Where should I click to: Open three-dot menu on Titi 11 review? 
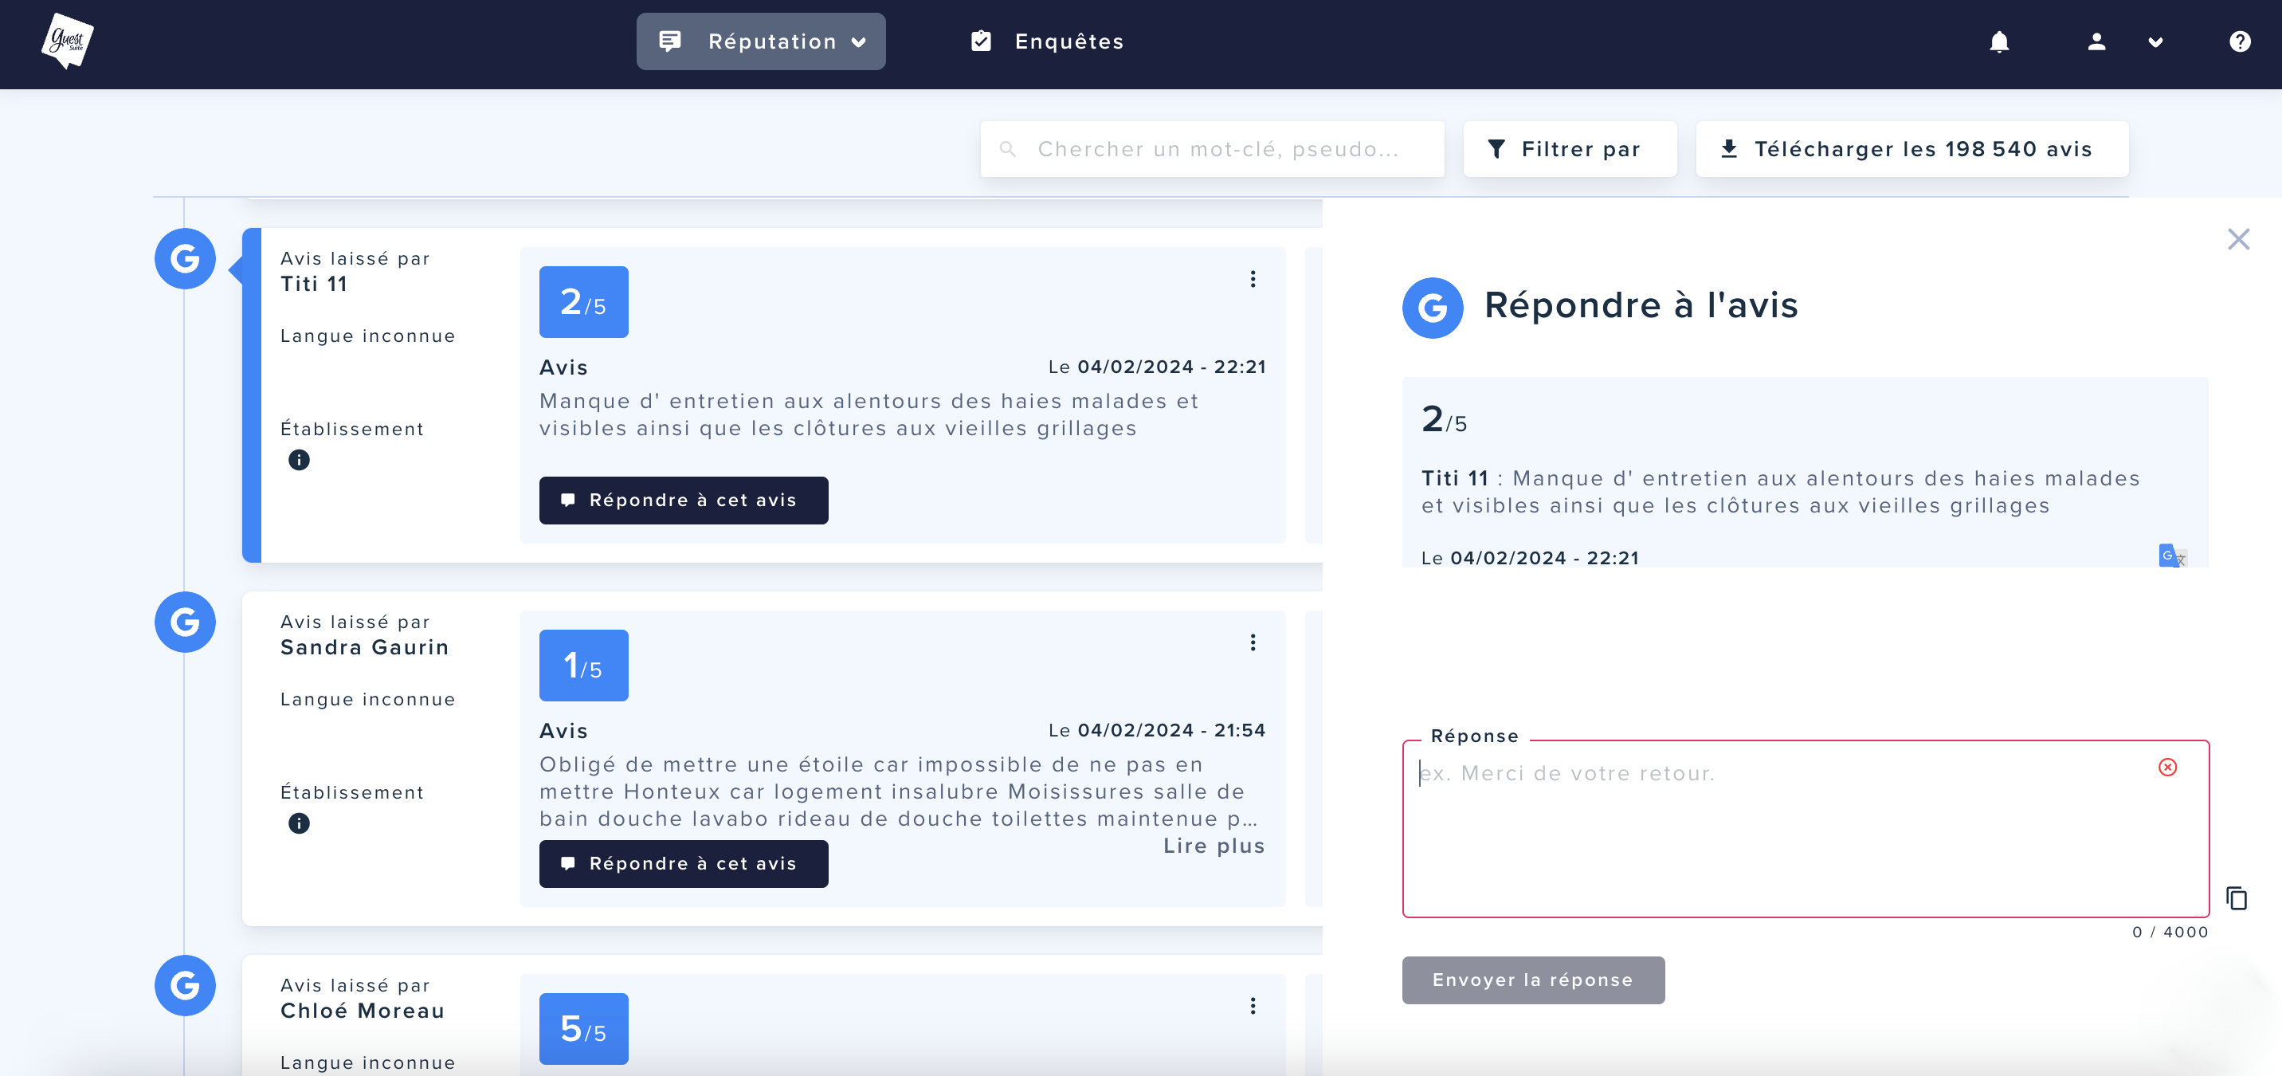pos(1252,279)
